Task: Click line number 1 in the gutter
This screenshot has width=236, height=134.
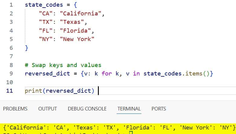Action: click(11, 5)
